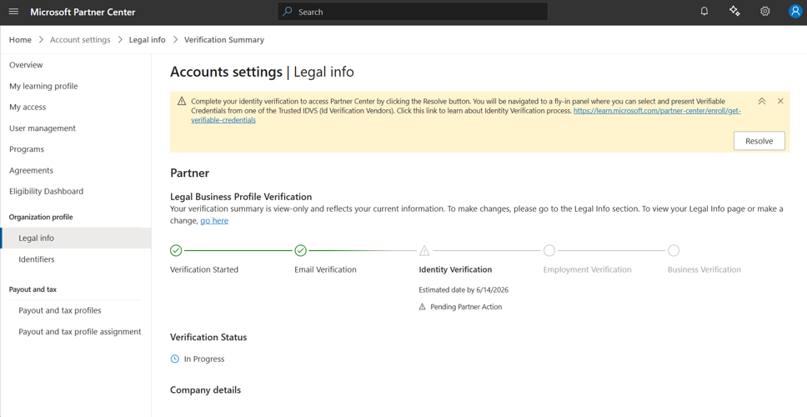Screen dimensions: 807x417
Task: Click Verification Summary breadcrumb
Action: pos(224,40)
